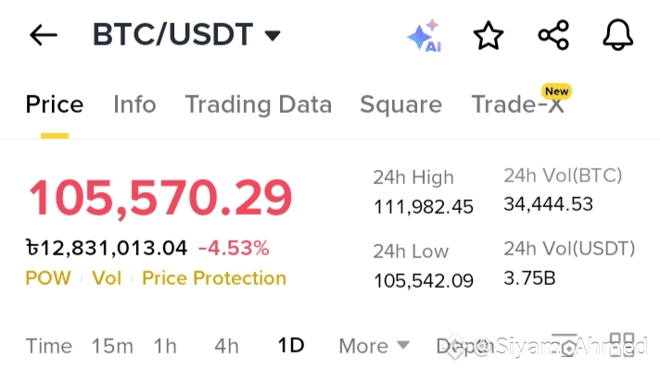Select the Price tab
Image resolution: width=660 pixels, height=370 pixels.
pos(55,105)
